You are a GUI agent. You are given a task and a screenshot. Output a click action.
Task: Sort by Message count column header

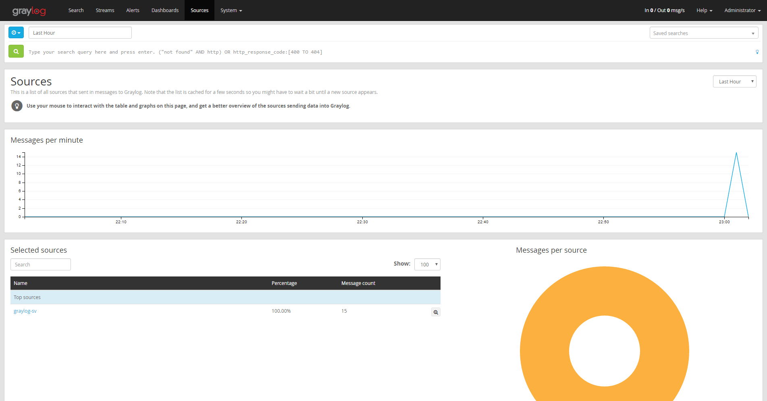(358, 283)
